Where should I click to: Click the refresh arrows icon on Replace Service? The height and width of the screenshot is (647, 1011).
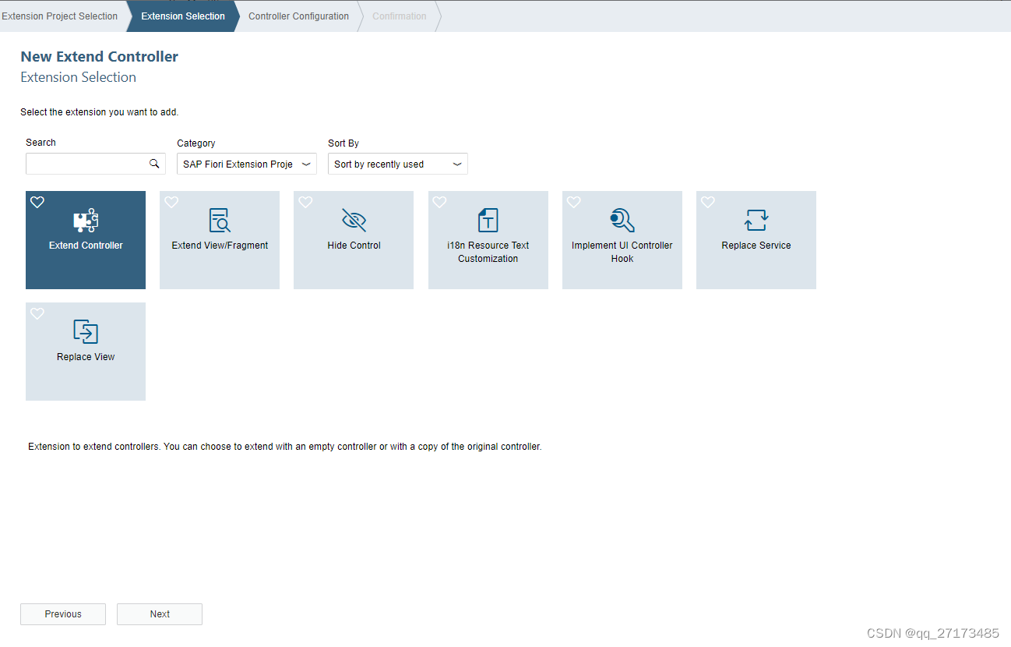pyautogui.click(x=756, y=220)
